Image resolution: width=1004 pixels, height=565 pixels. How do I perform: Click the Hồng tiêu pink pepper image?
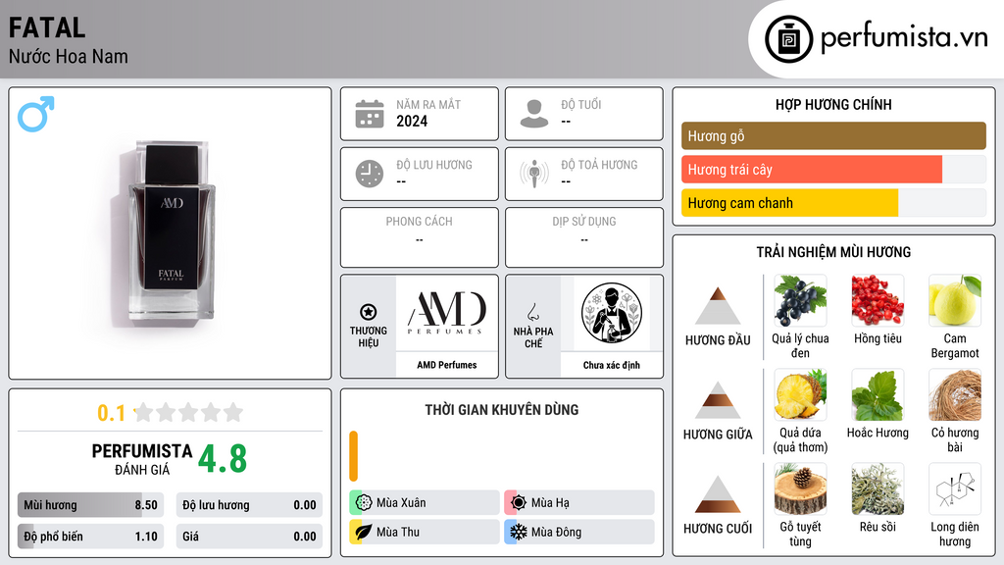click(878, 301)
